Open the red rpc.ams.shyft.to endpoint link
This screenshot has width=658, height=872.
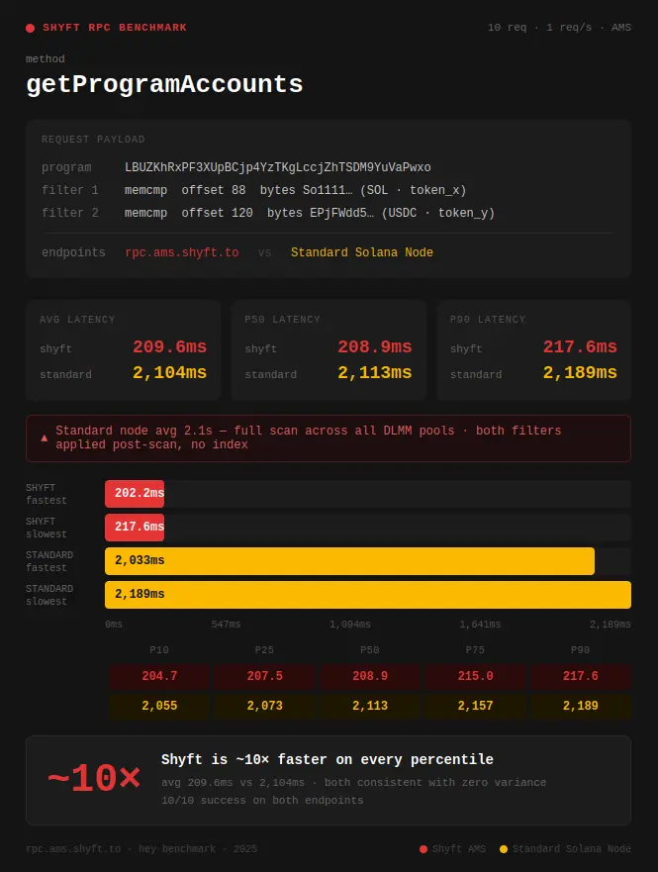point(182,252)
